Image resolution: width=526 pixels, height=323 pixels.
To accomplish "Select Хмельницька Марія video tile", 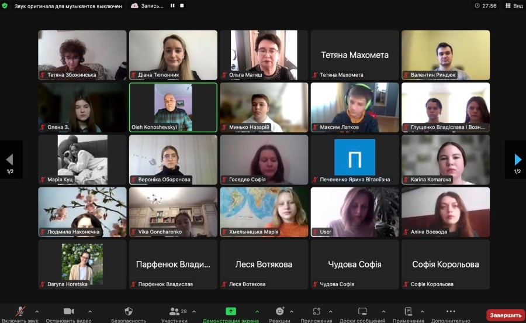I will pos(264,212).
